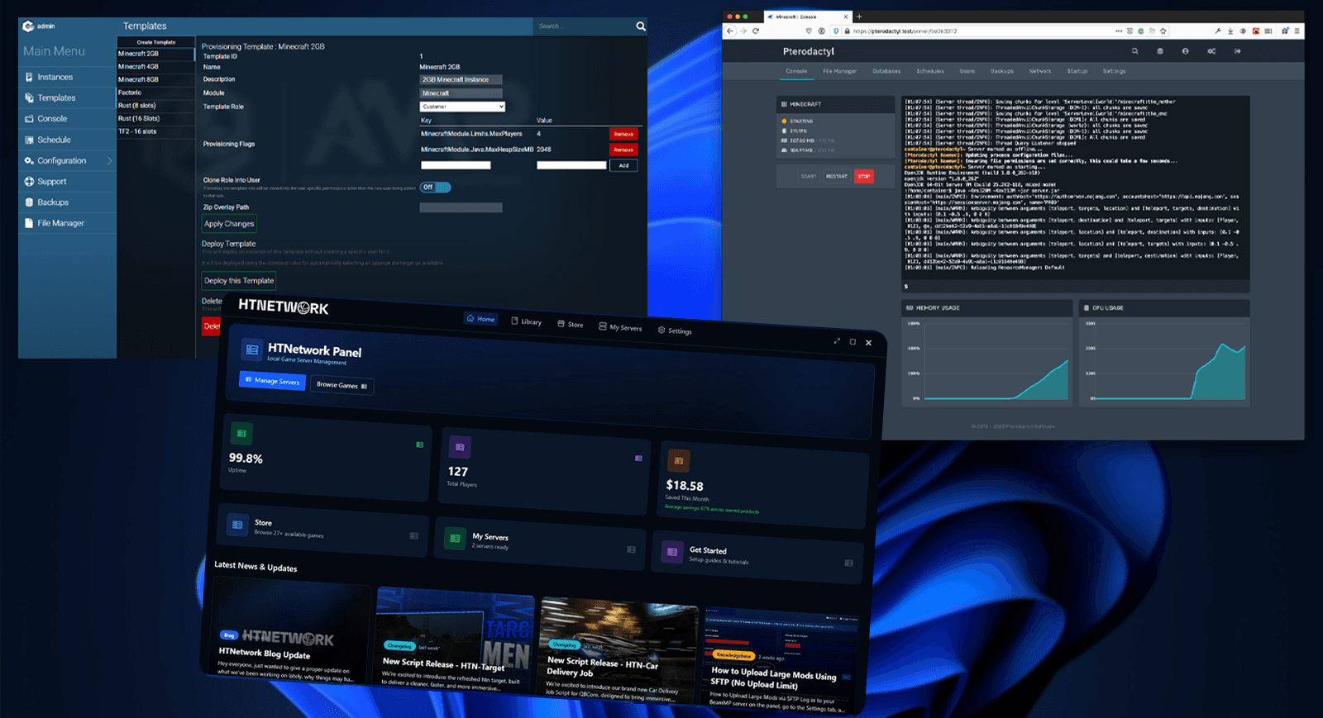Viewport: 1323px width, 718px height.
Task: Click the Pterodactyl console command input
Action: tap(1075, 286)
